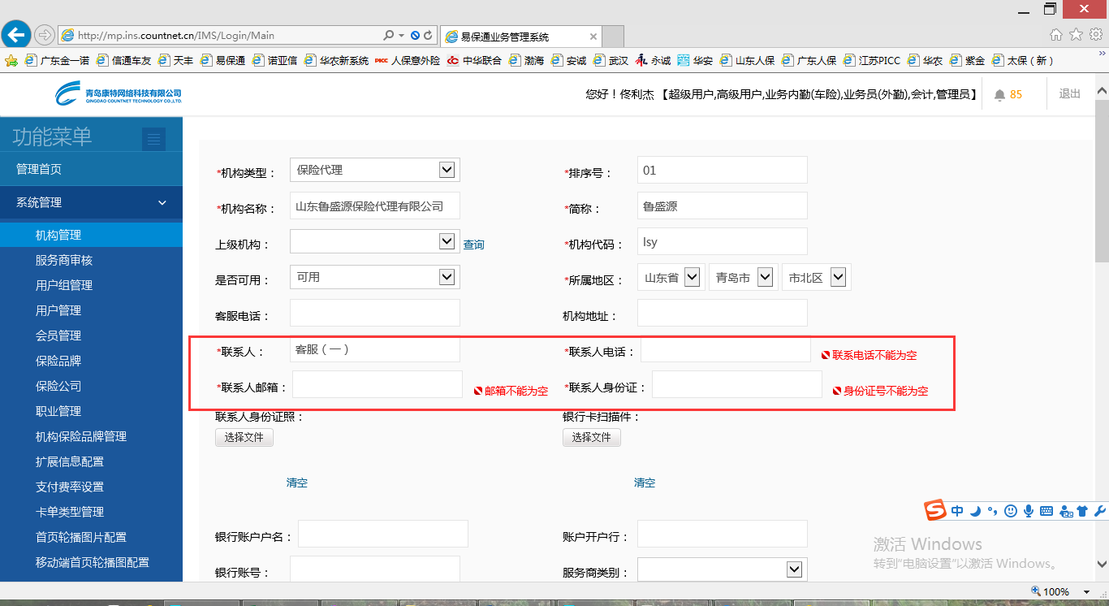Viewport: 1109px width, 606px height.
Task: Click the 机构地址 input field
Action: tap(723, 313)
